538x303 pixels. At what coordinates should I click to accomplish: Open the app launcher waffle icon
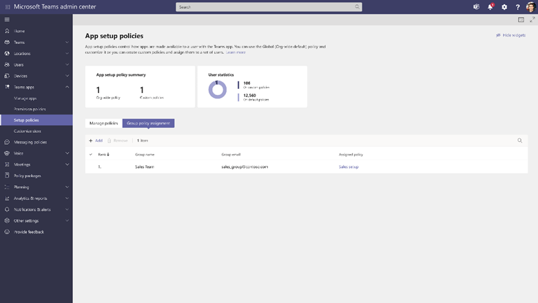tap(8, 7)
